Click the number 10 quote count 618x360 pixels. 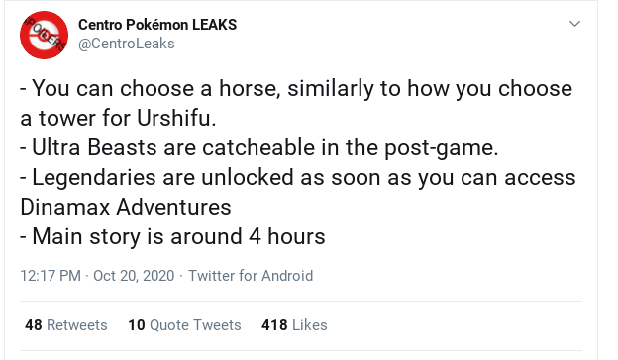point(137,325)
